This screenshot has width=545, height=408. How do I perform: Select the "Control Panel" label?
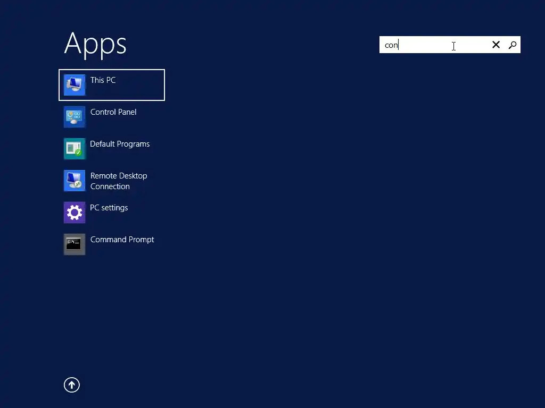coord(113,112)
